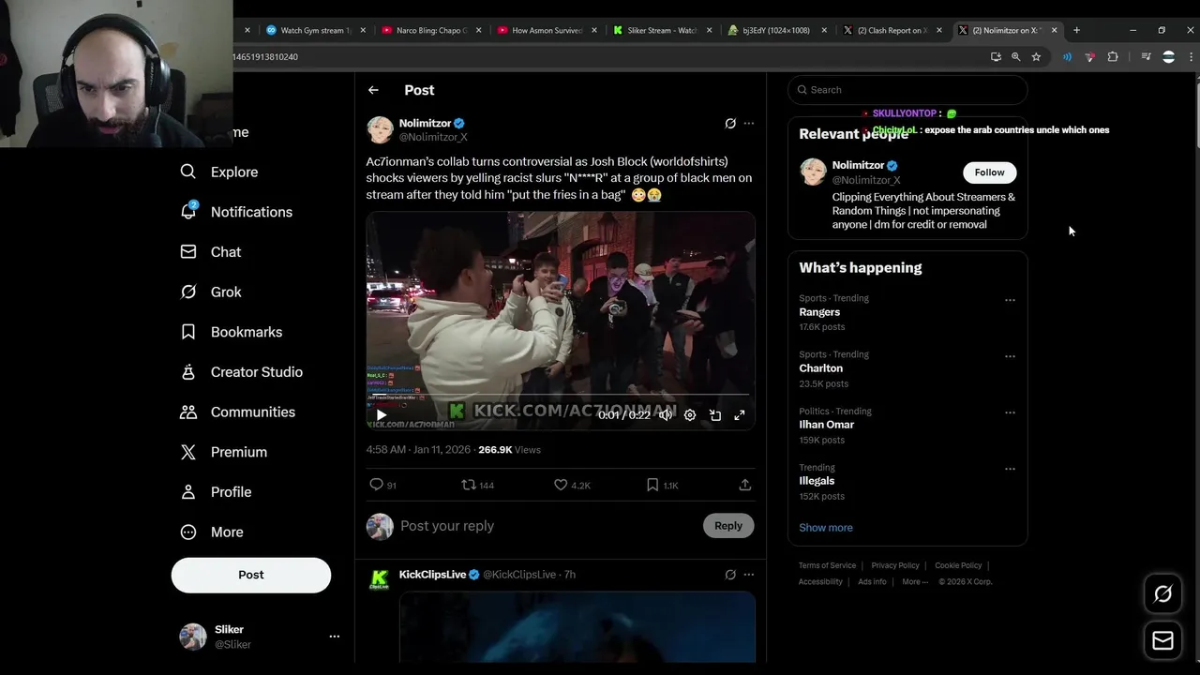Open Premium in the sidebar

coord(224,452)
